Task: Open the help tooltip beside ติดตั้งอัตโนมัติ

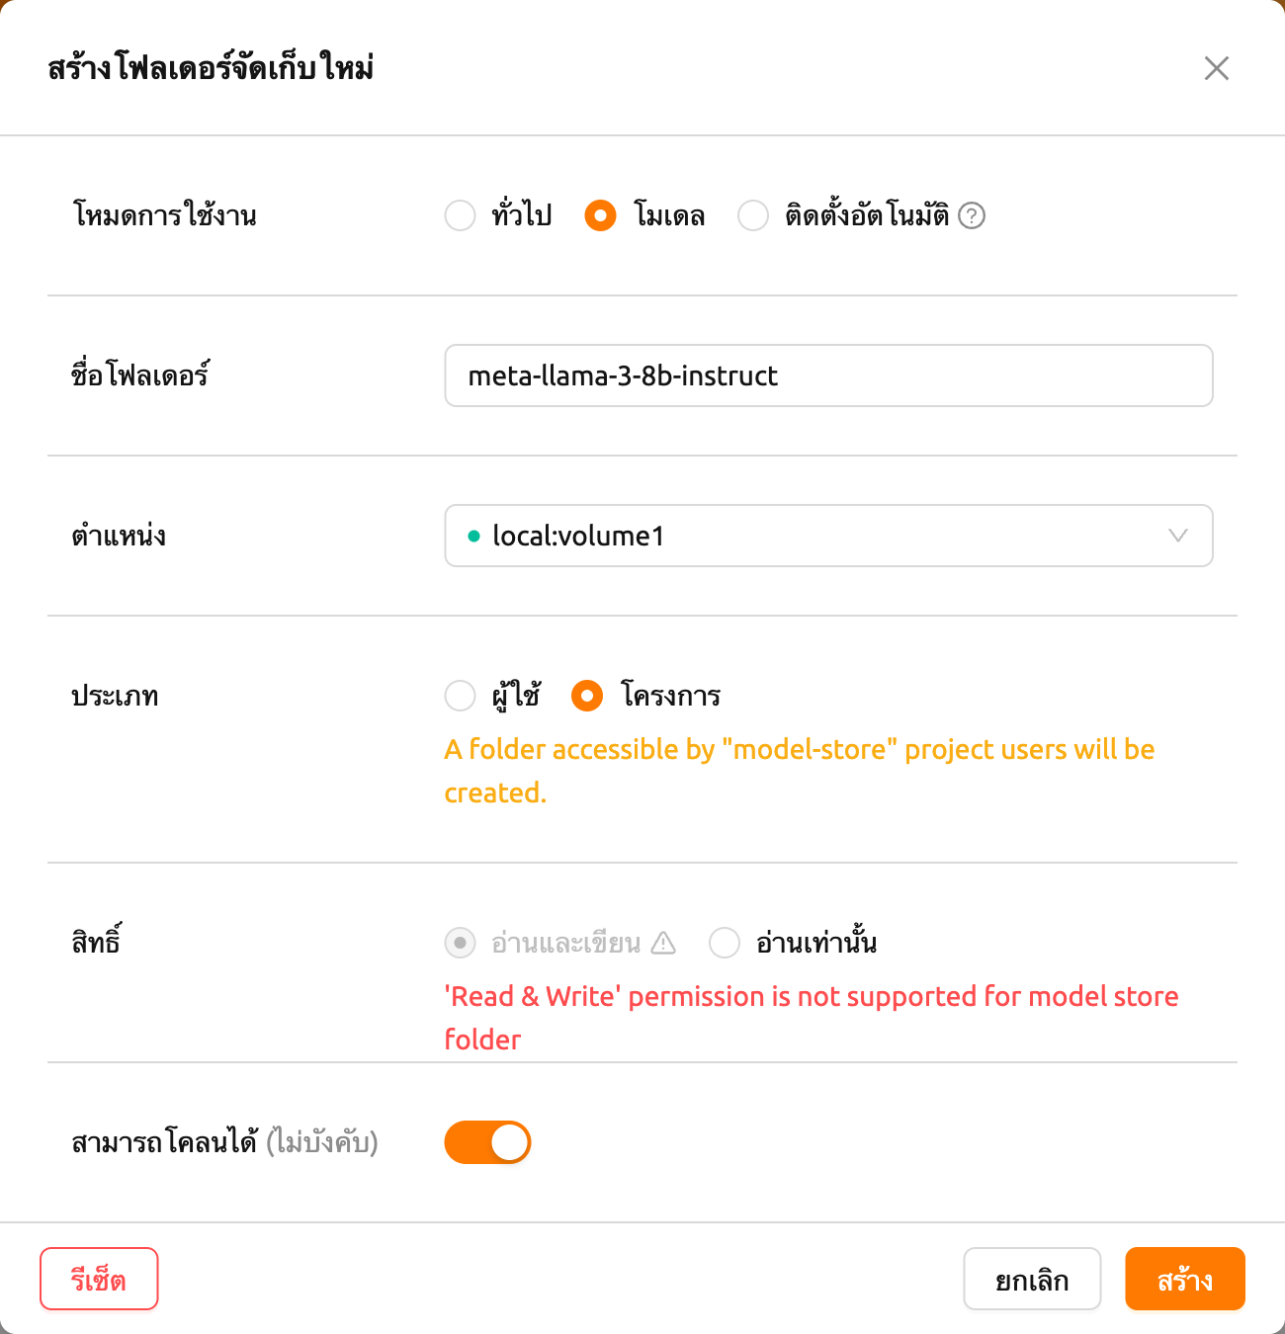Action: 972,215
